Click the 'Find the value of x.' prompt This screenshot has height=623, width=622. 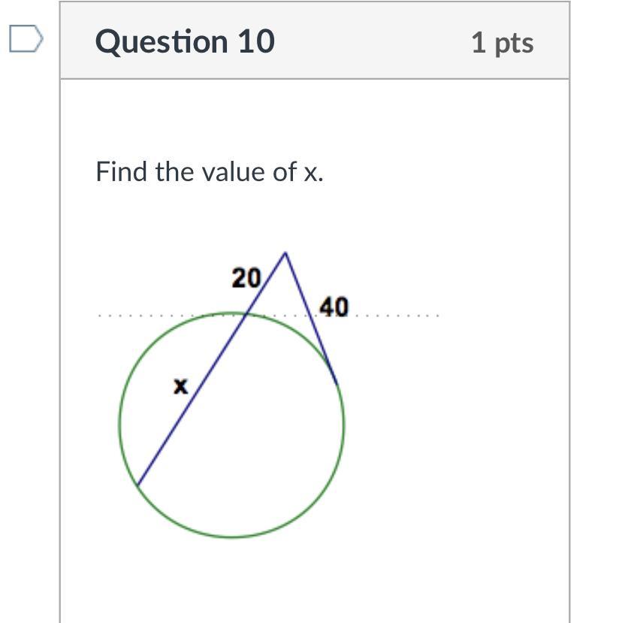tap(210, 171)
